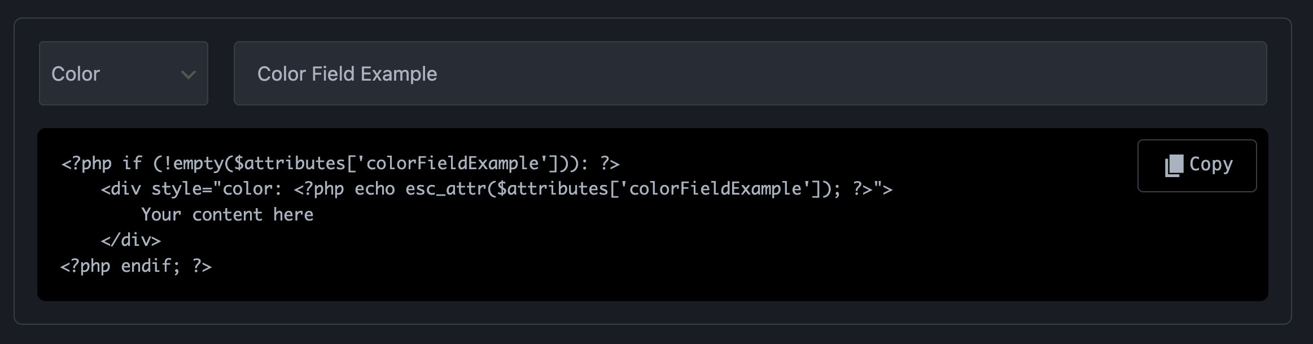Click the word echo in code snippet
1313x344 pixels.
pos(374,189)
